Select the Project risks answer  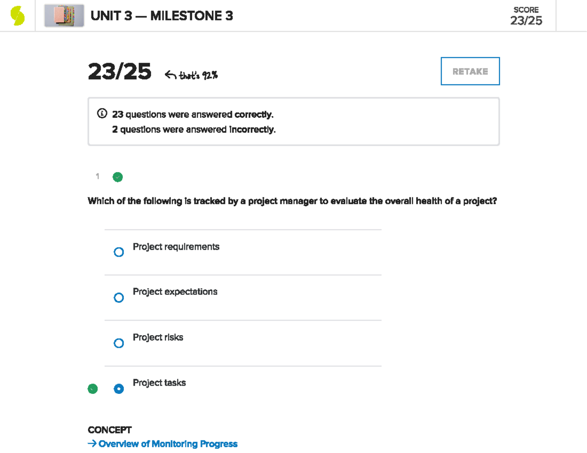click(x=119, y=343)
